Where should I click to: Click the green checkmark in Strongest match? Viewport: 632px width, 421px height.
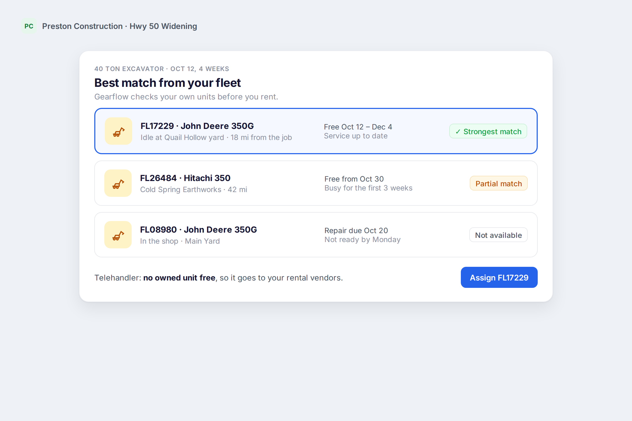click(458, 132)
